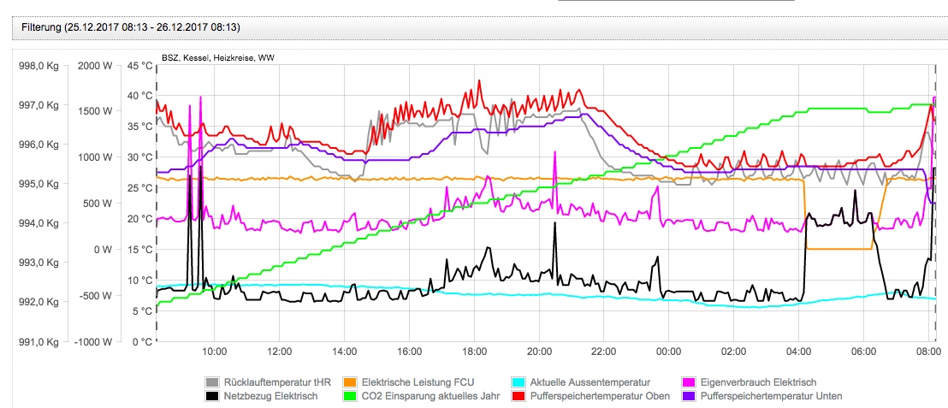Click the 995,0 Kg axis label

pyautogui.click(x=39, y=184)
